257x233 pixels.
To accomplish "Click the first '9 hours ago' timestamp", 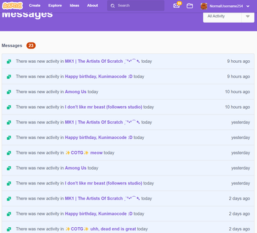I will [x=238, y=61].
